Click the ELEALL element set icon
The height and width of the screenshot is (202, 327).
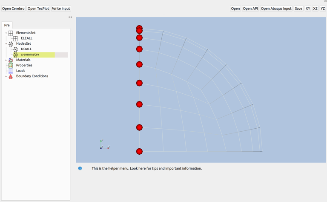15,38
